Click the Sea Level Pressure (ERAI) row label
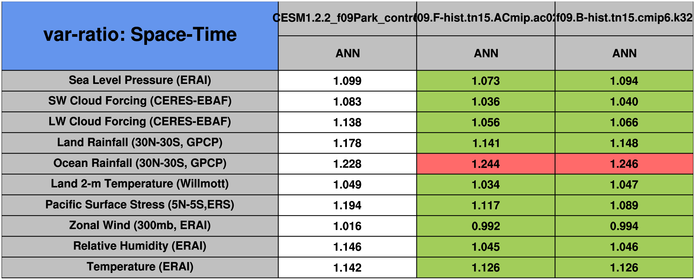 click(140, 81)
